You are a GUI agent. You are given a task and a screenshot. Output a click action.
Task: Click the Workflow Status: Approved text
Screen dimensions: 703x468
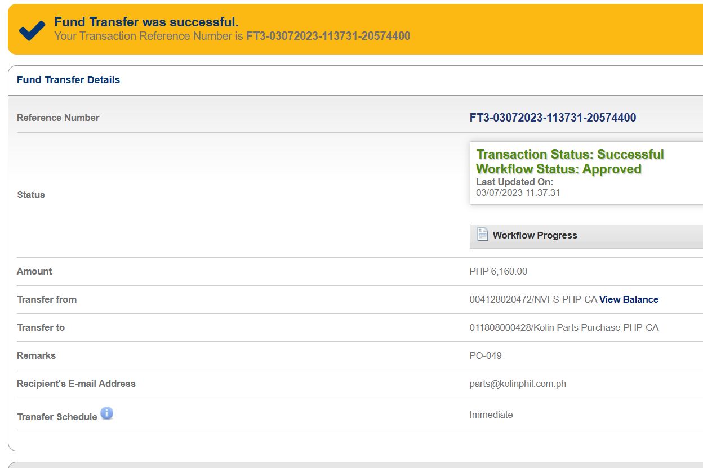pos(558,169)
